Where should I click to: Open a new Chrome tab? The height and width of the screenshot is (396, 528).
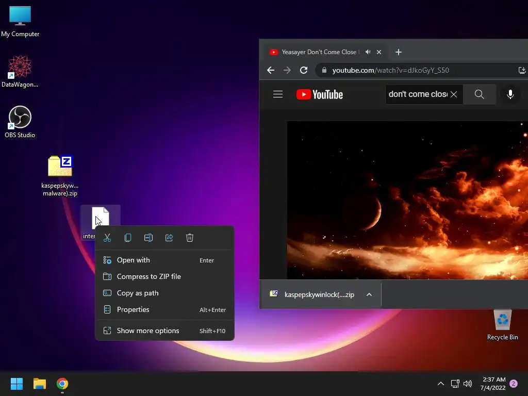(399, 52)
